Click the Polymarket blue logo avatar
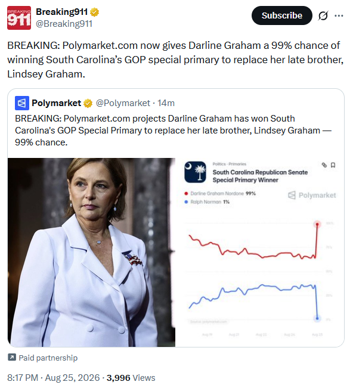Image resolution: width=353 pixels, height=388 pixels. tap(22, 103)
